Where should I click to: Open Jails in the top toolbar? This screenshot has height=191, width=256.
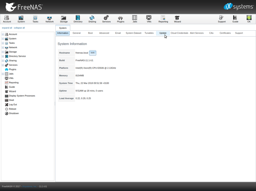[135, 19]
